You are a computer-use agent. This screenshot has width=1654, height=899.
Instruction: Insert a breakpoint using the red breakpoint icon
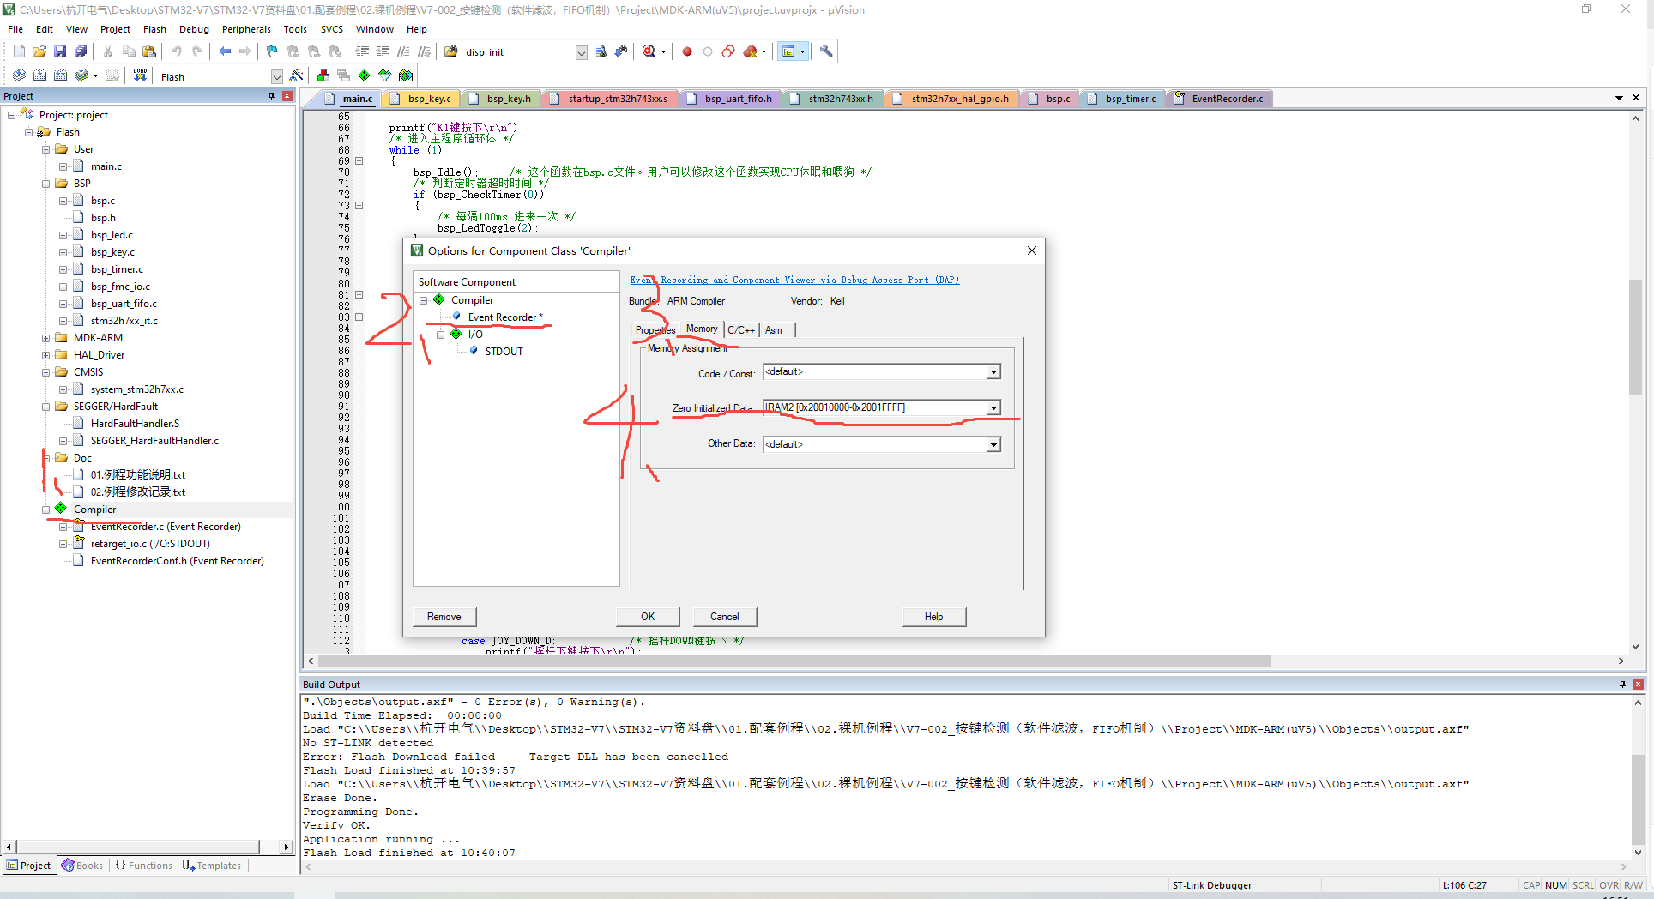686,51
